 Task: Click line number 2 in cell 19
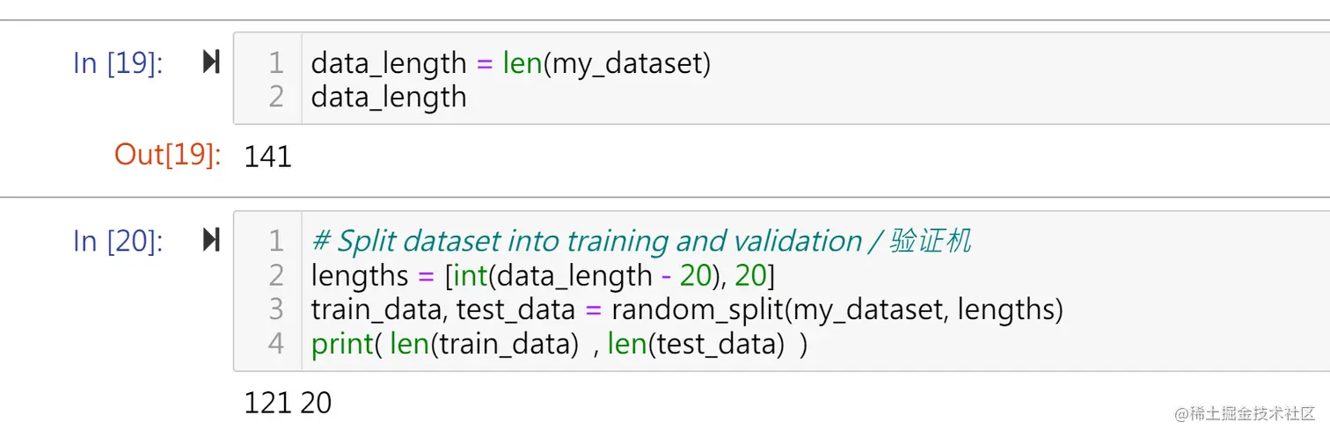coord(276,97)
